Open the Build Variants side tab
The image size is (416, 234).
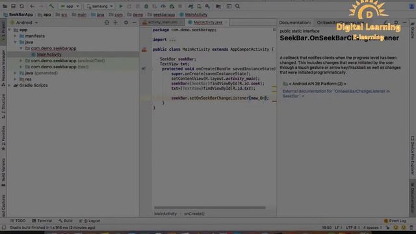coord(3,172)
